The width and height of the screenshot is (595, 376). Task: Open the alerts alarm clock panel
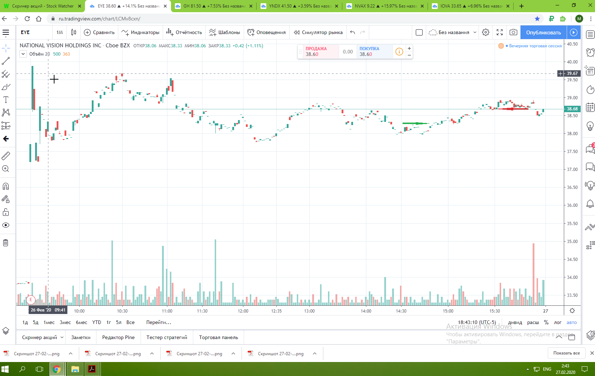tap(590, 53)
